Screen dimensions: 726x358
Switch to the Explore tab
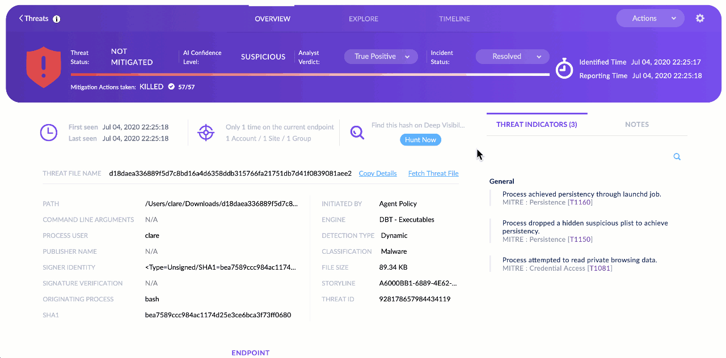(x=364, y=19)
